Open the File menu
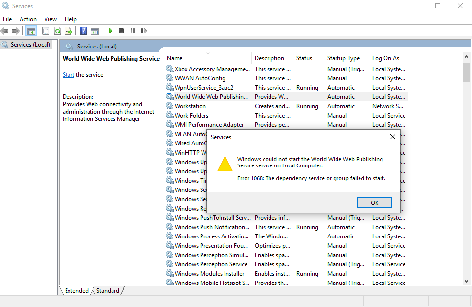The height and width of the screenshot is (307, 472). (x=7, y=19)
